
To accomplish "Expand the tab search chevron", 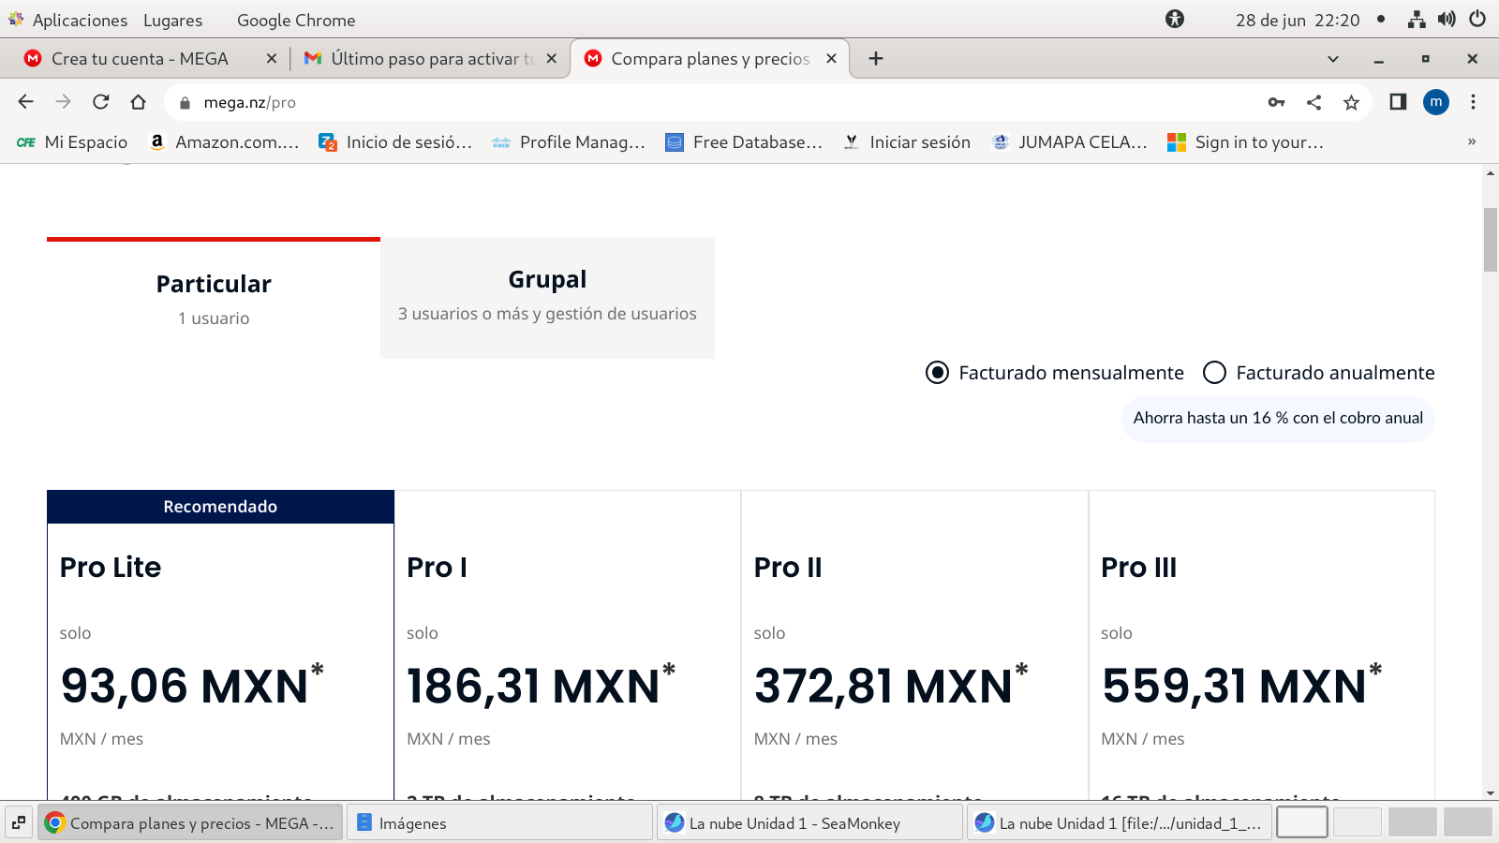I will [1332, 58].
